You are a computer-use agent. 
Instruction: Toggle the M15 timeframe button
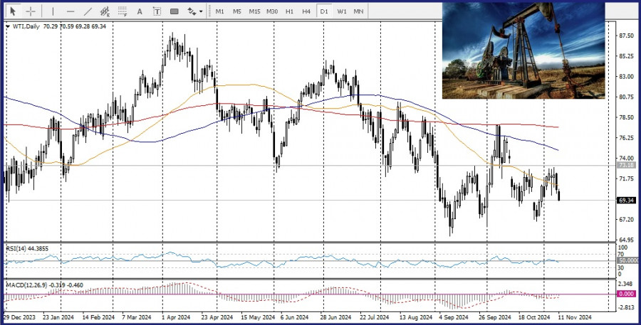pyautogui.click(x=254, y=11)
